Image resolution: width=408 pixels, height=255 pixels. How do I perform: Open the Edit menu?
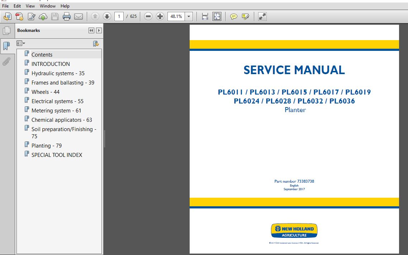pyautogui.click(x=17, y=6)
